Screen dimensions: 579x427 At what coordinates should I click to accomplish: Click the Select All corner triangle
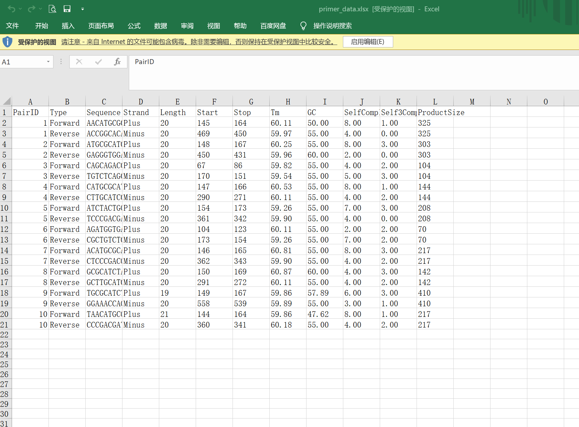pos(6,101)
